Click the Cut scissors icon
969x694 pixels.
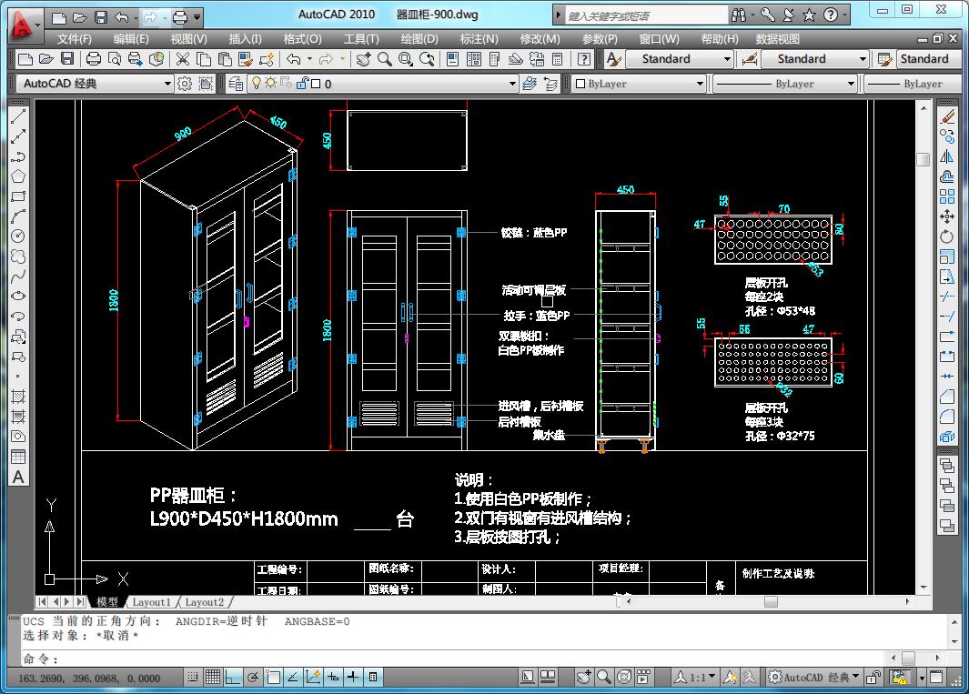click(x=182, y=59)
